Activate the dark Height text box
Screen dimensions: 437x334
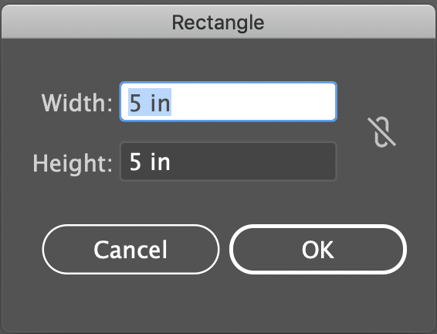pyautogui.click(x=229, y=162)
